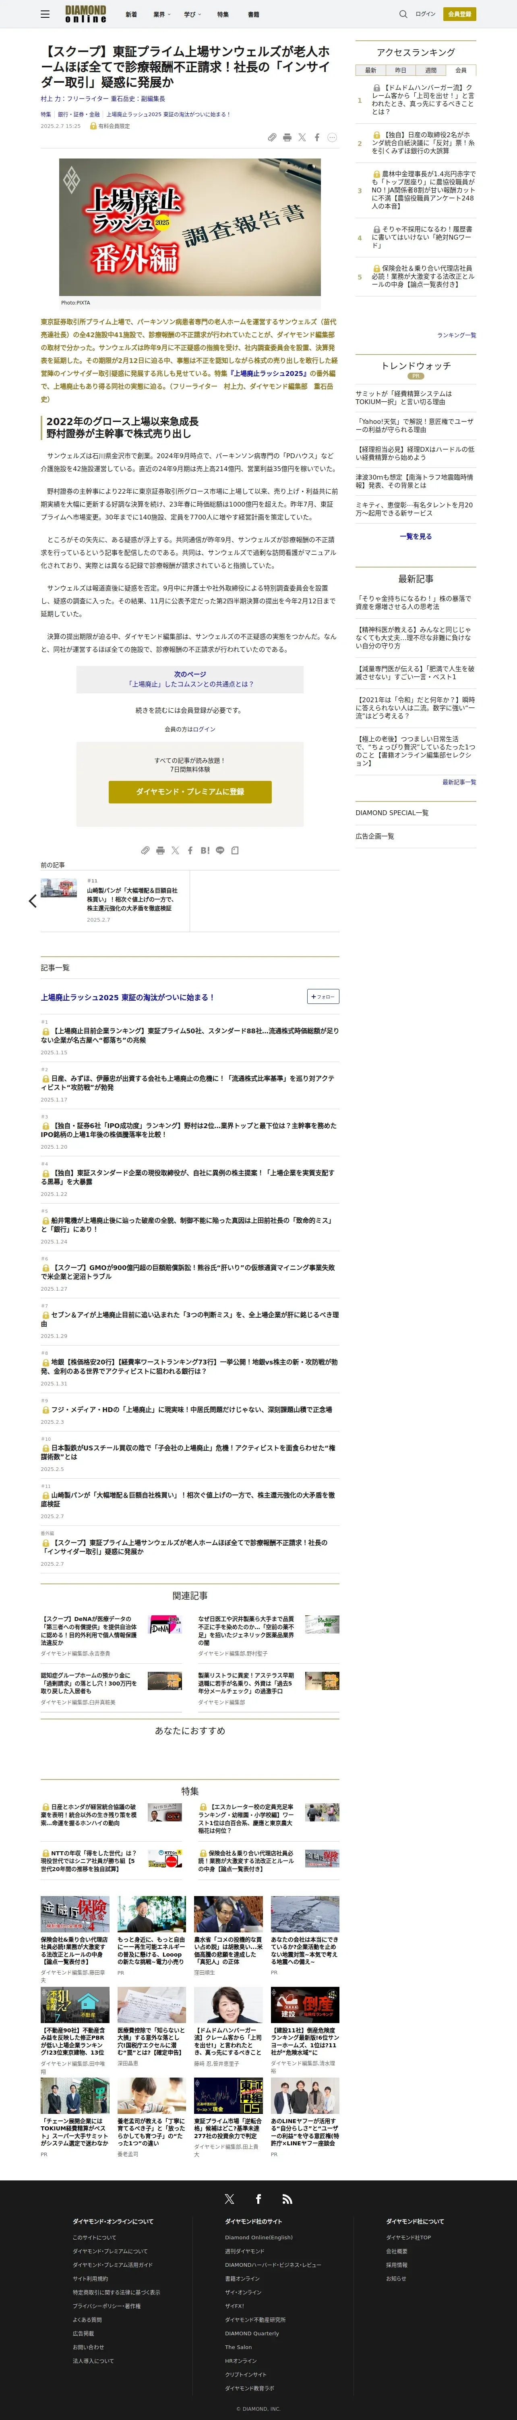Select 新着 in top navigation
This screenshot has height=2420, width=517.
click(x=131, y=14)
